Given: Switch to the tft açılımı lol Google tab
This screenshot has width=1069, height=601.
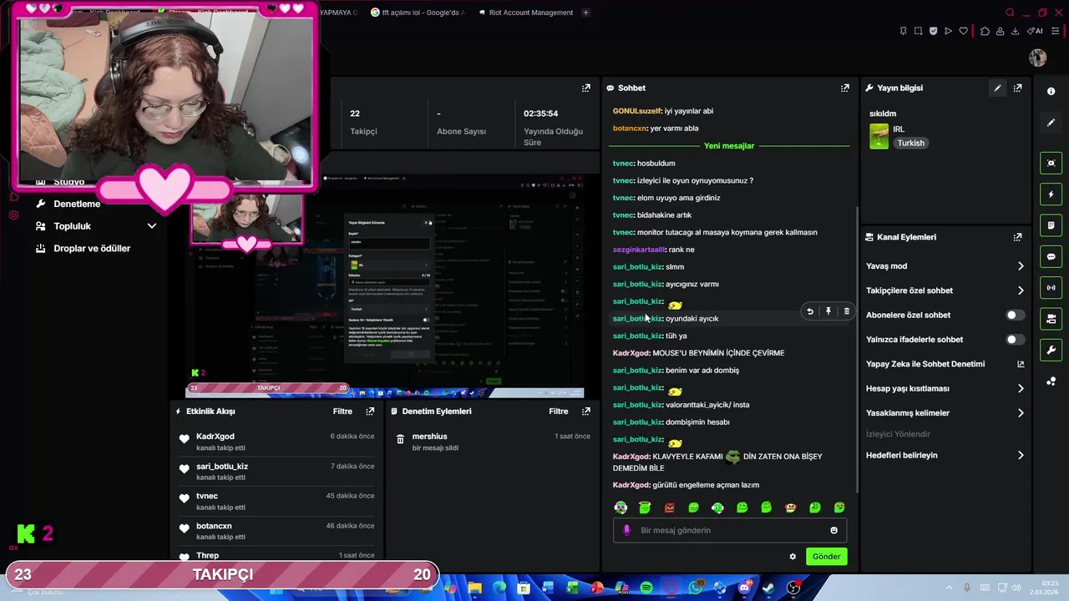Looking at the screenshot, I should [416, 13].
